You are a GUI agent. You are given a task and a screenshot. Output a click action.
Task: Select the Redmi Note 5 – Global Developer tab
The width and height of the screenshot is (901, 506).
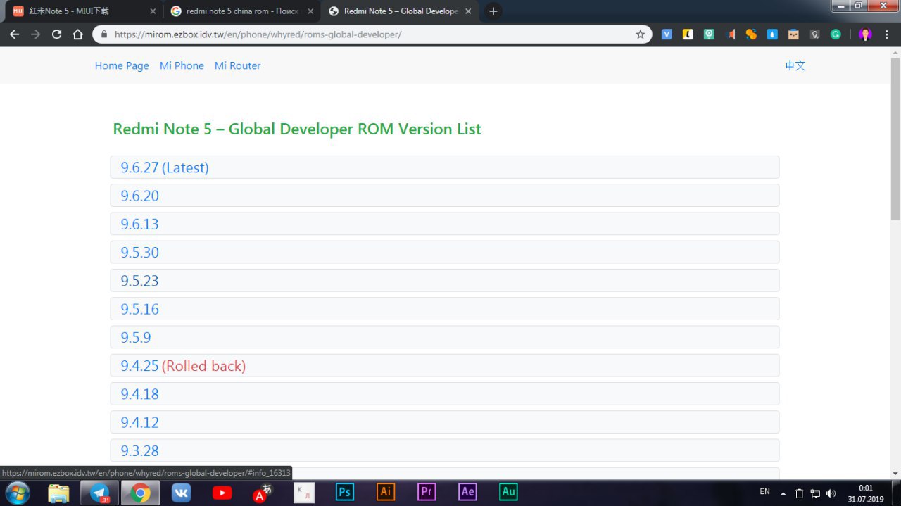[400, 11]
